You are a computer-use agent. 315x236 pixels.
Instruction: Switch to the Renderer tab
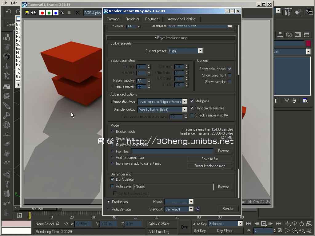click(x=132, y=19)
